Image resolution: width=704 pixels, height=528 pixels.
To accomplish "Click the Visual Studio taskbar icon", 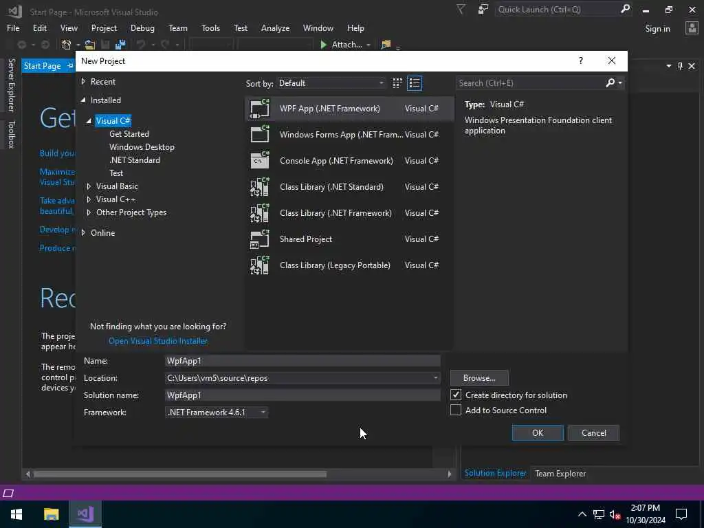I will pyautogui.click(x=85, y=514).
